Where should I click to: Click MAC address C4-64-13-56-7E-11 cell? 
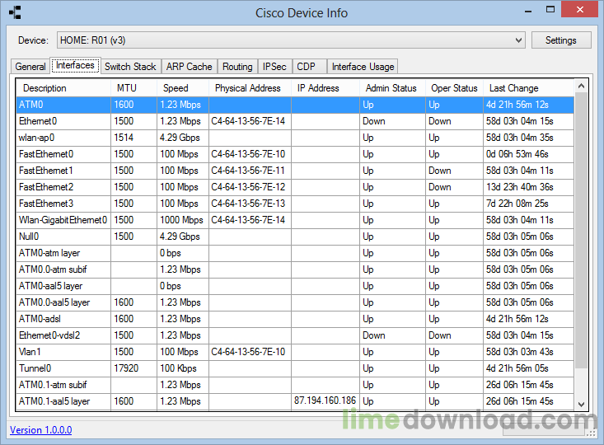pyautogui.click(x=250, y=171)
